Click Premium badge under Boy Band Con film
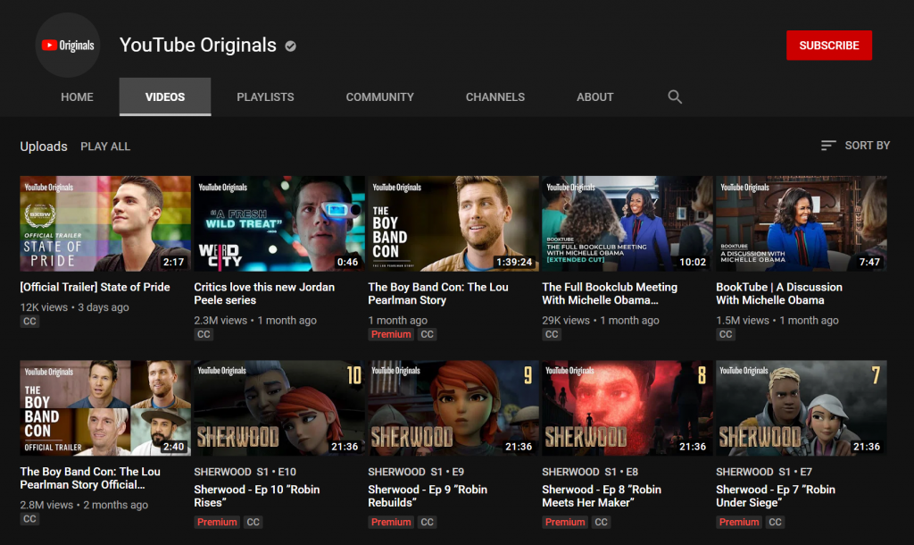This screenshot has height=545, width=914. 391,334
